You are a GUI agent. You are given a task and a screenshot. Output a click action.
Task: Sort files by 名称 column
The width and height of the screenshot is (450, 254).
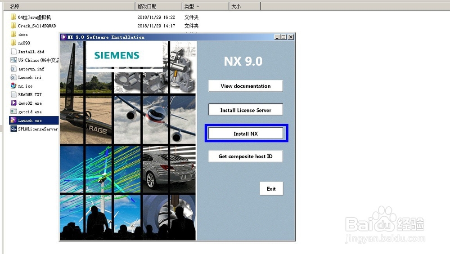[x=69, y=6]
